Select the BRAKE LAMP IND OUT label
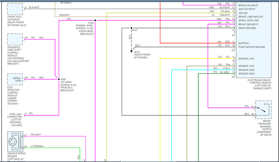Image resolution: width=279 pixels, height=162 pixels. click(251, 17)
